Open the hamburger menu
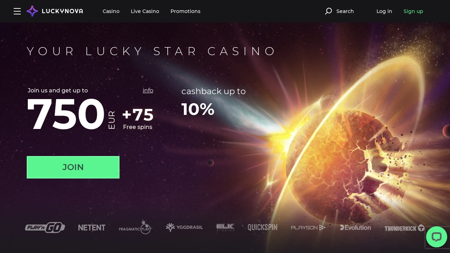This screenshot has width=450, height=253. [17, 11]
